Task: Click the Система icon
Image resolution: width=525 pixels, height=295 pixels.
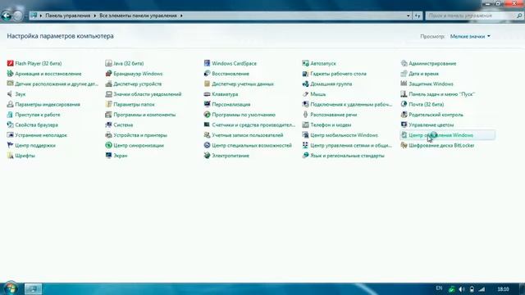Action: coord(108,125)
